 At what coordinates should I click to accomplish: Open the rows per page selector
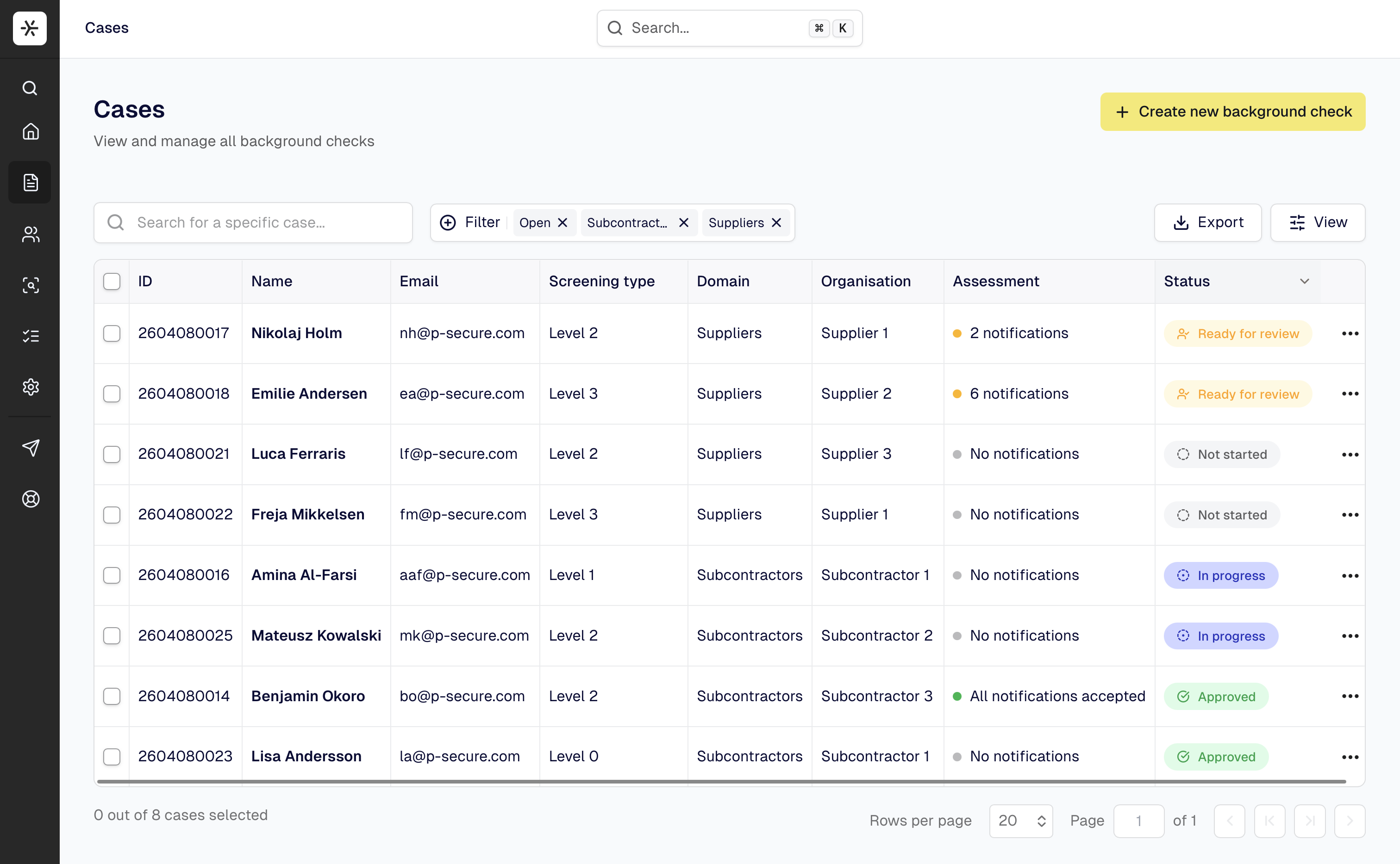[x=1021, y=821]
